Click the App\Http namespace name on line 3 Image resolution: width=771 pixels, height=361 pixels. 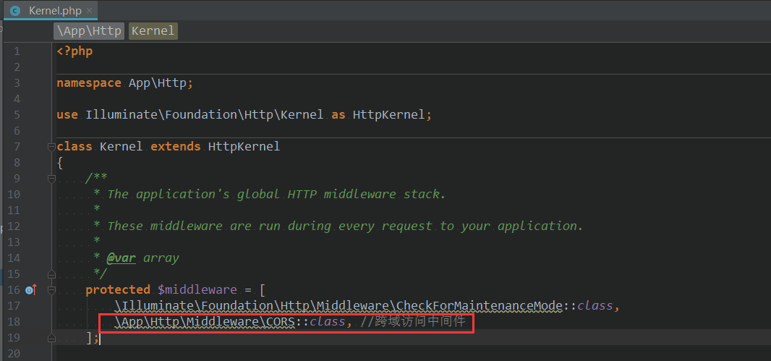coord(158,83)
